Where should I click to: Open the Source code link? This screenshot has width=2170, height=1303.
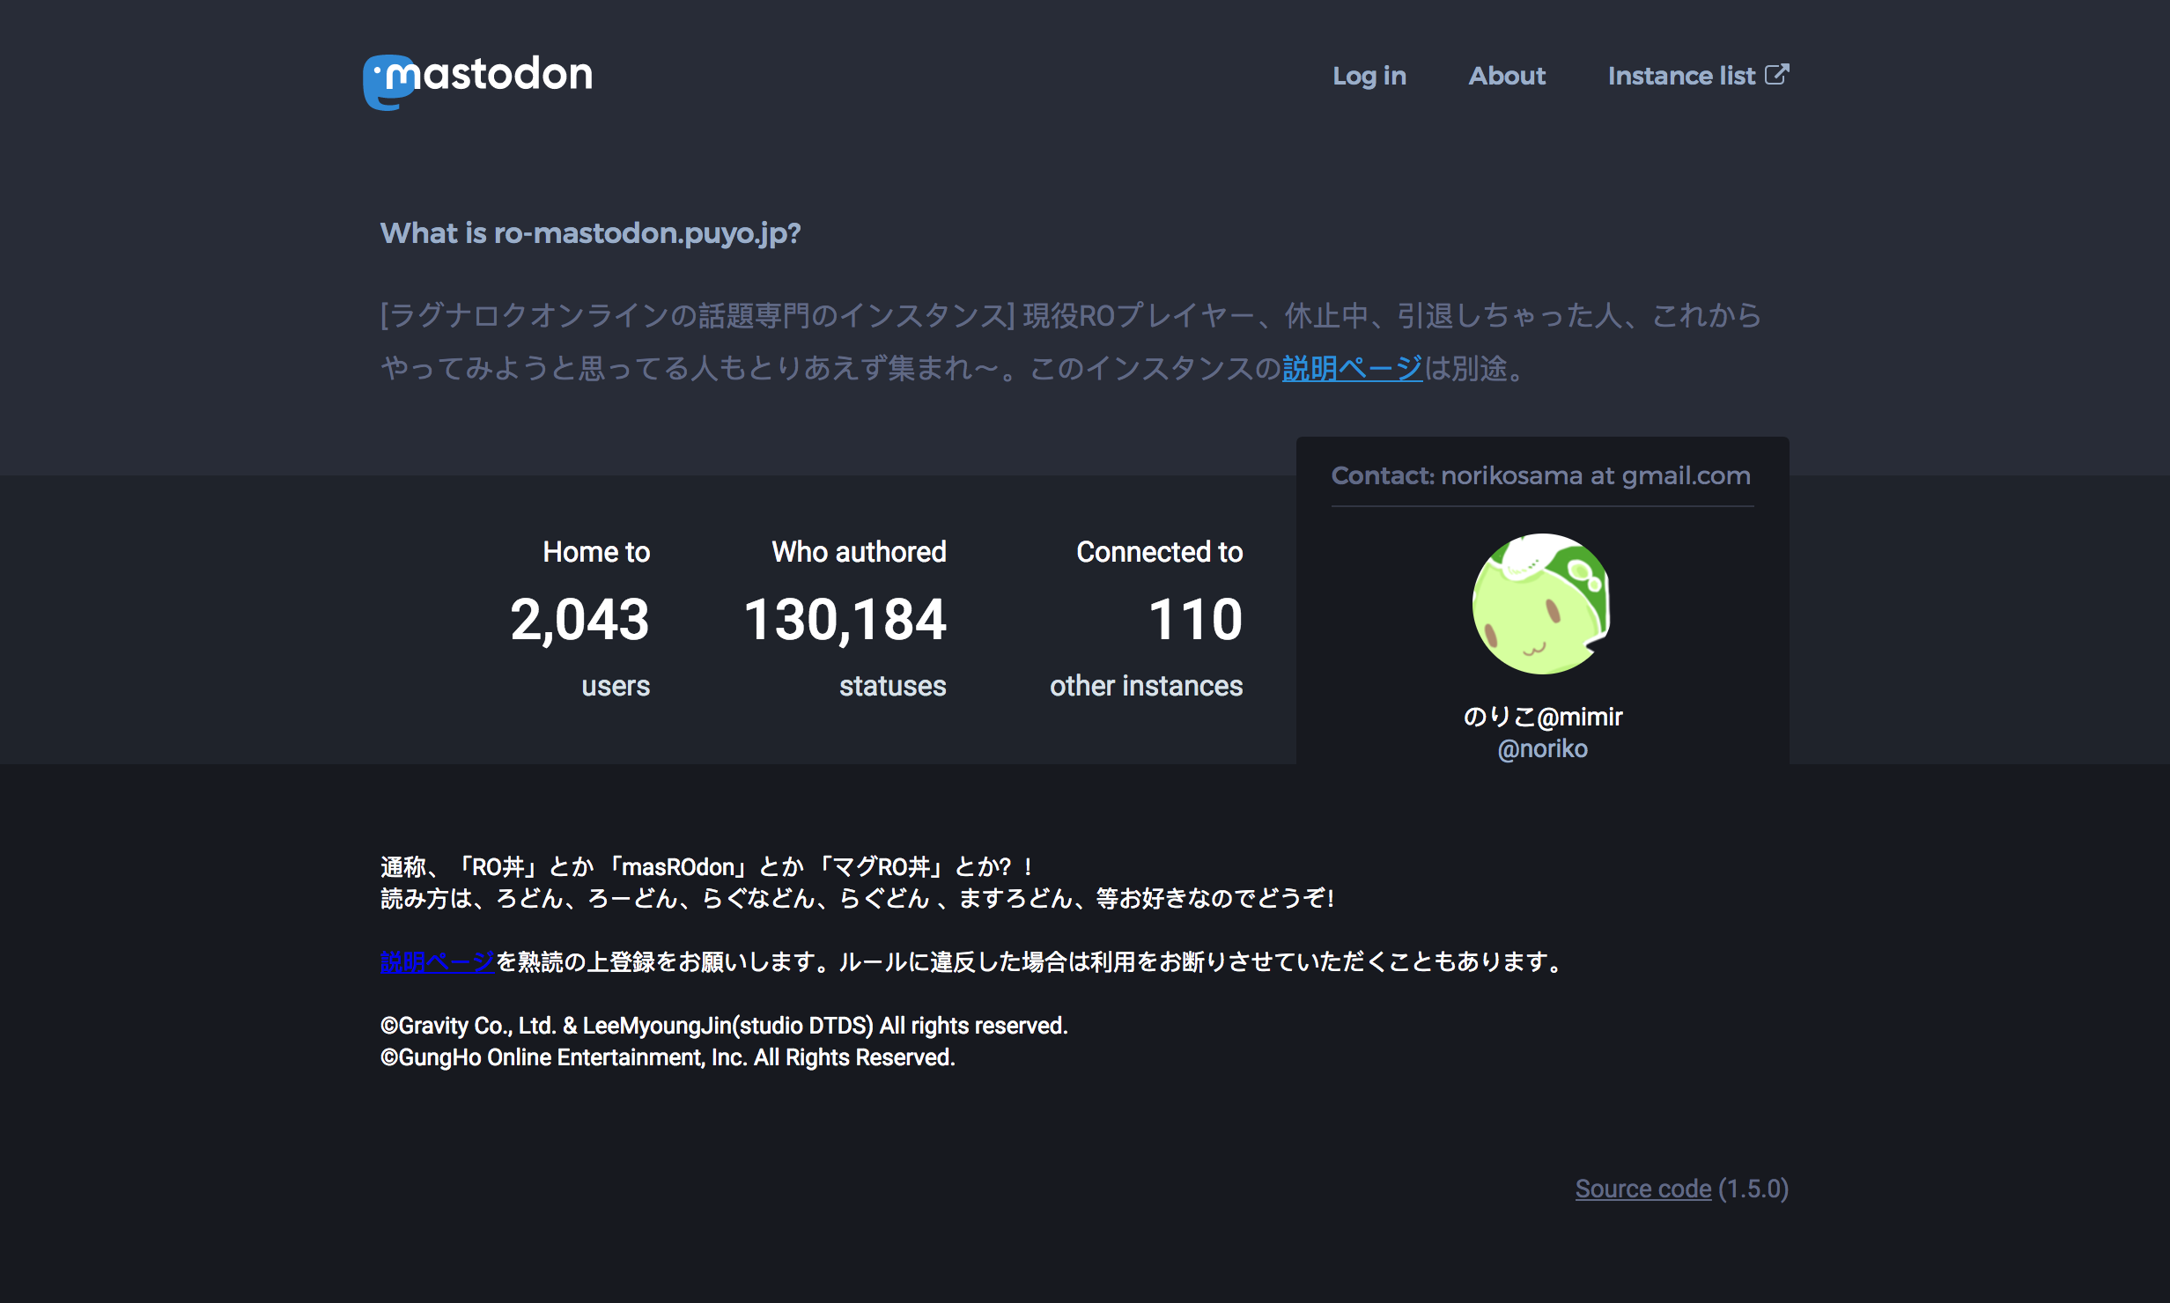pos(1643,1189)
